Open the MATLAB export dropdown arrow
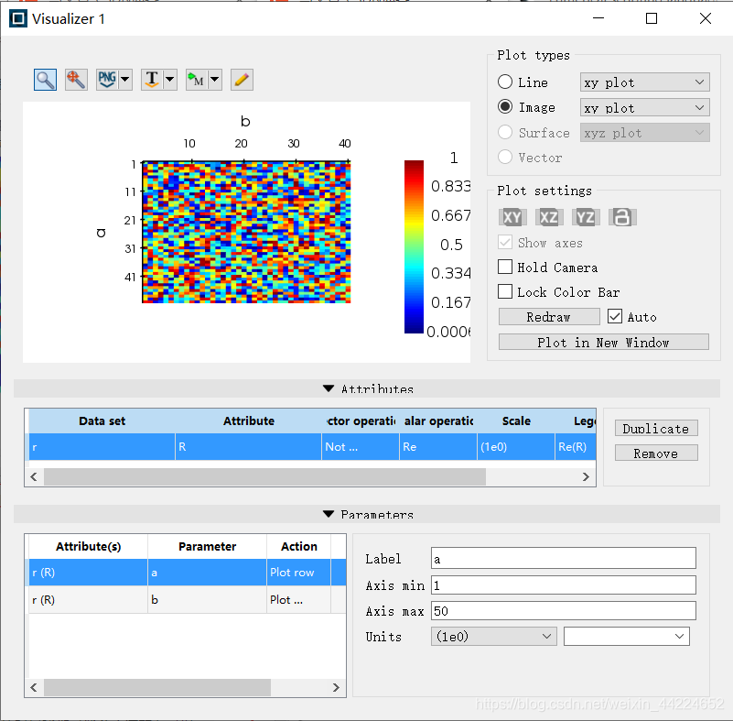 pyautogui.click(x=214, y=80)
